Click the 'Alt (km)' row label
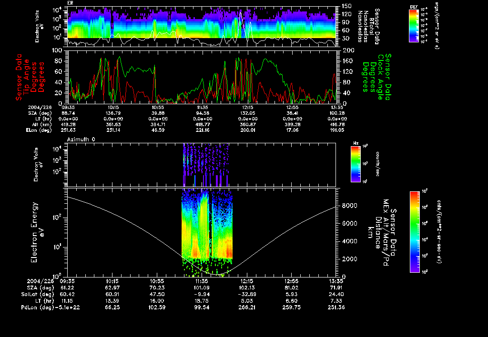Viewport: 488px width, 337px height. (x=42, y=124)
